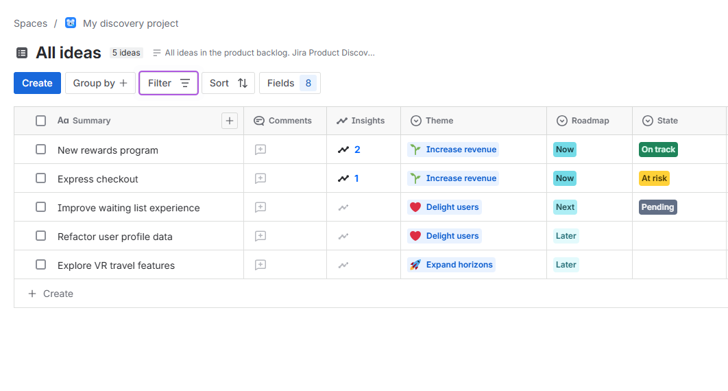Open the Sort options

coord(228,83)
